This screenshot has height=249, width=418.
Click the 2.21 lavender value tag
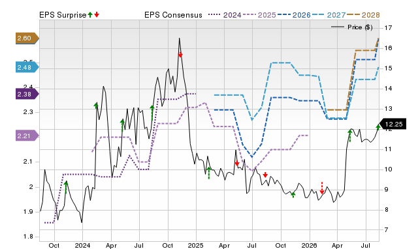tap(27, 136)
